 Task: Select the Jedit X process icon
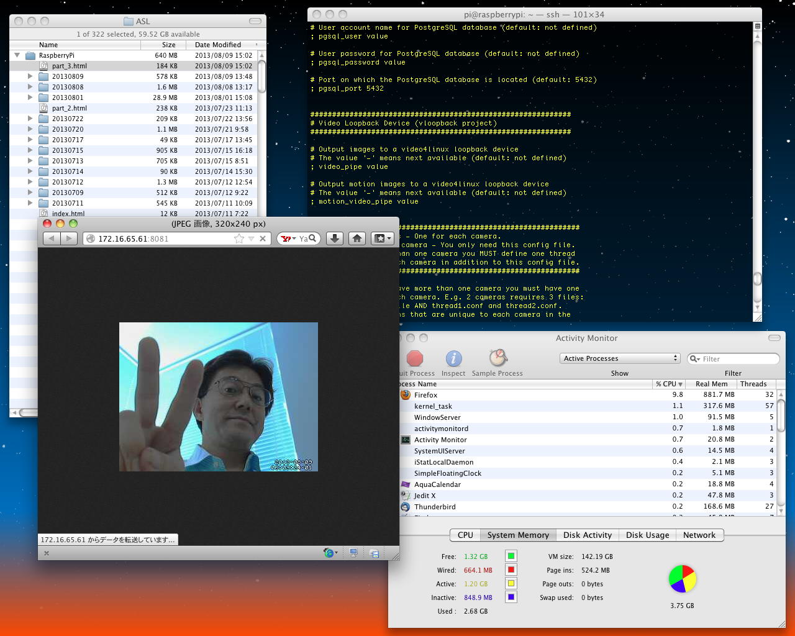click(406, 496)
